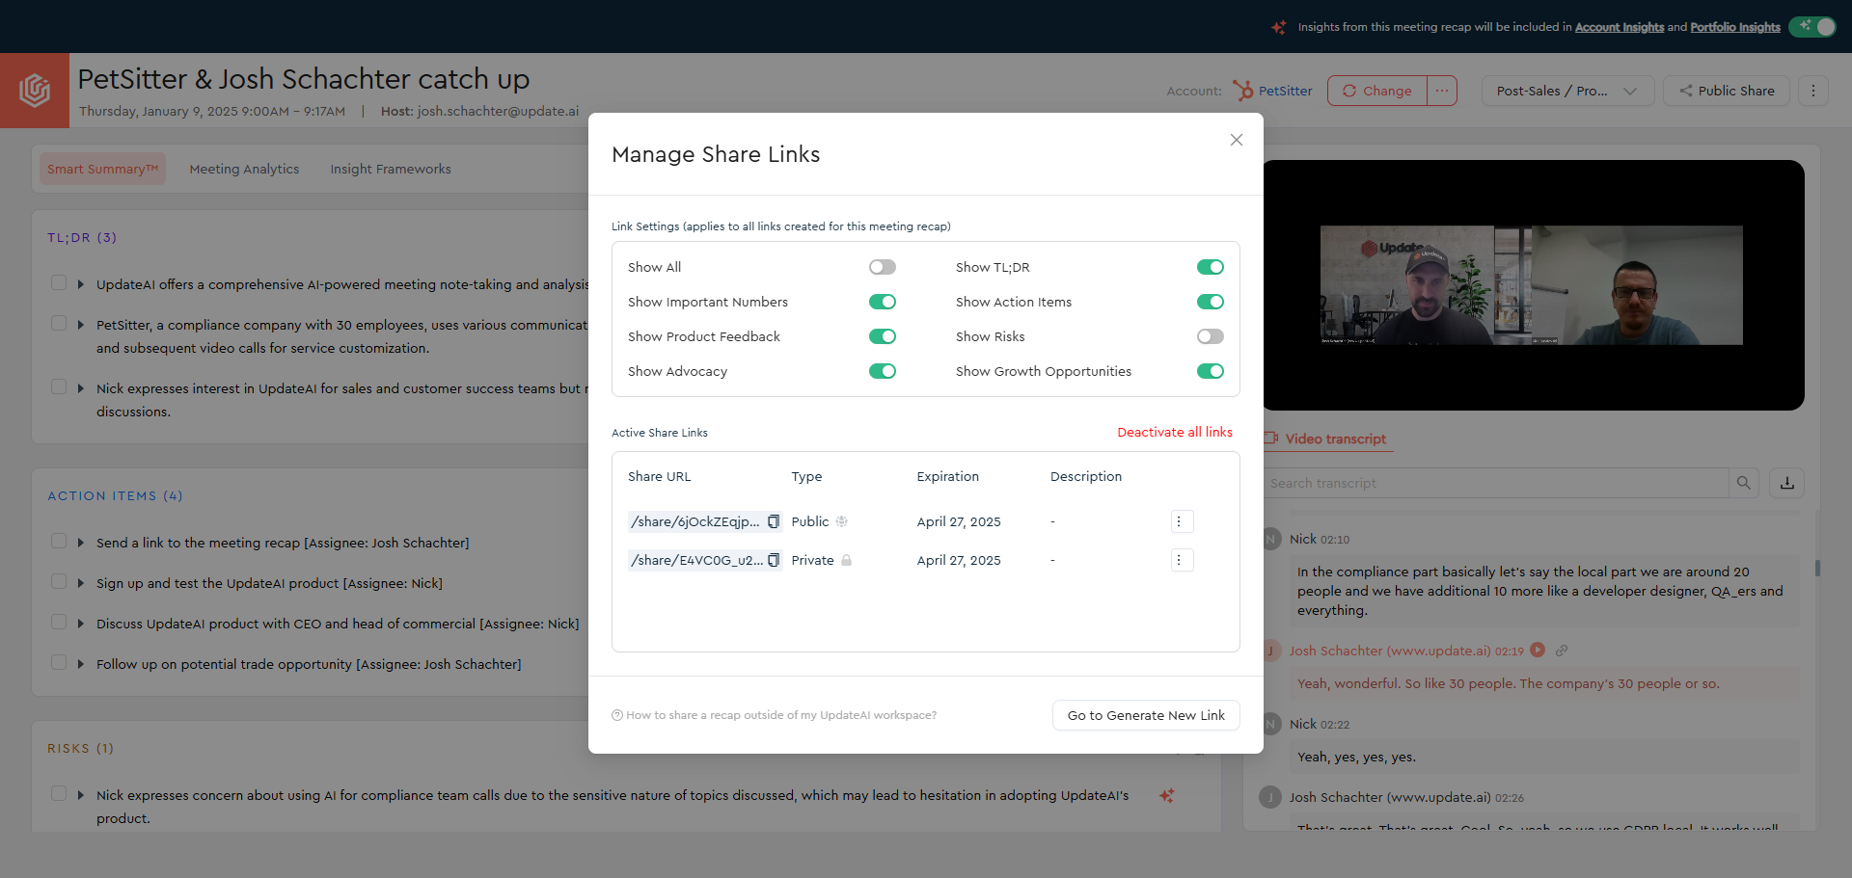
Task: Check the 'Follow up on potential trade opportunity' item
Action: tap(59, 663)
